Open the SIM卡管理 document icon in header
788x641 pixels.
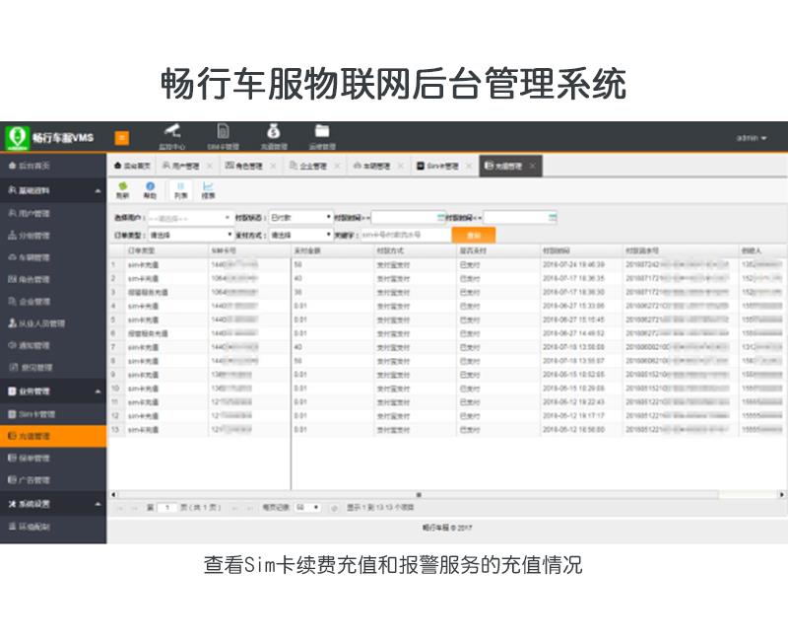[224, 131]
